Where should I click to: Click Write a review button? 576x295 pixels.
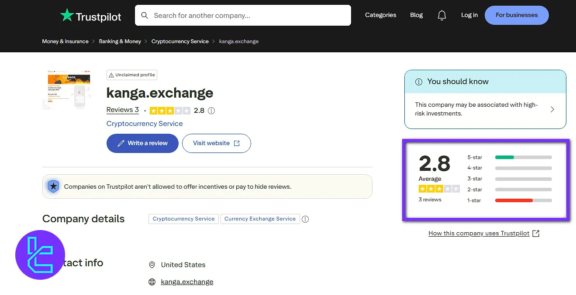[x=142, y=143]
